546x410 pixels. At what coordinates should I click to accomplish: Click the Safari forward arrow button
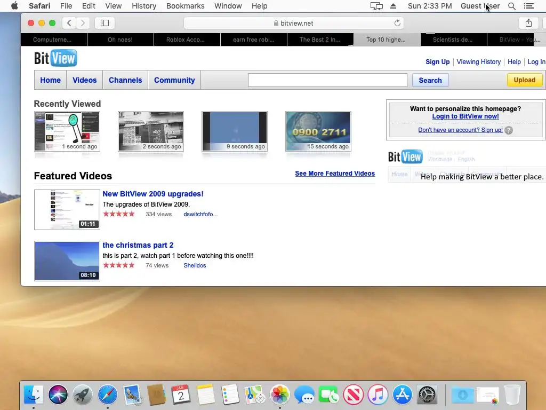[x=83, y=23]
